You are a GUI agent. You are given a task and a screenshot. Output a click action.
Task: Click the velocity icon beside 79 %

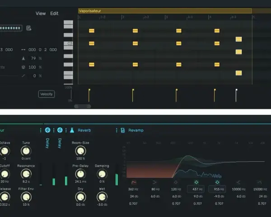point(23,58)
